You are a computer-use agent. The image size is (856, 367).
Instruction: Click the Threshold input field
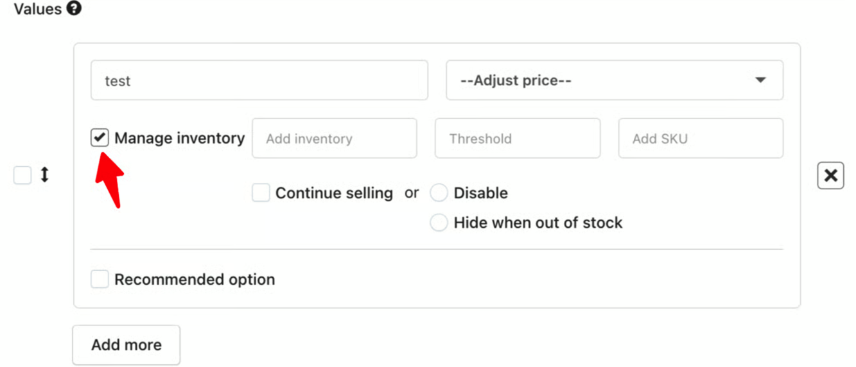(517, 138)
